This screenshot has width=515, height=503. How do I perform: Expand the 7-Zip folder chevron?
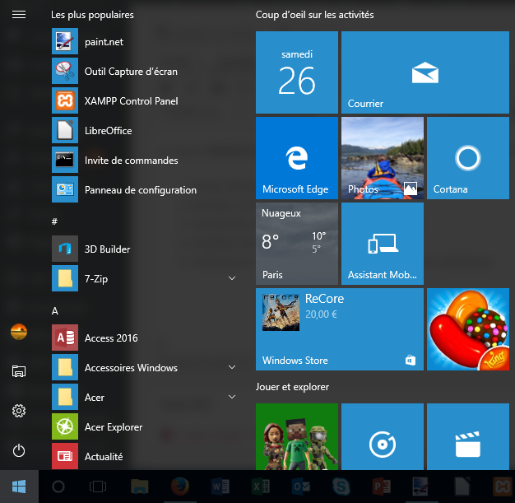pyautogui.click(x=232, y=278)
